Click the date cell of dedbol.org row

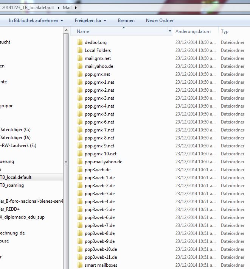[196, 42]
